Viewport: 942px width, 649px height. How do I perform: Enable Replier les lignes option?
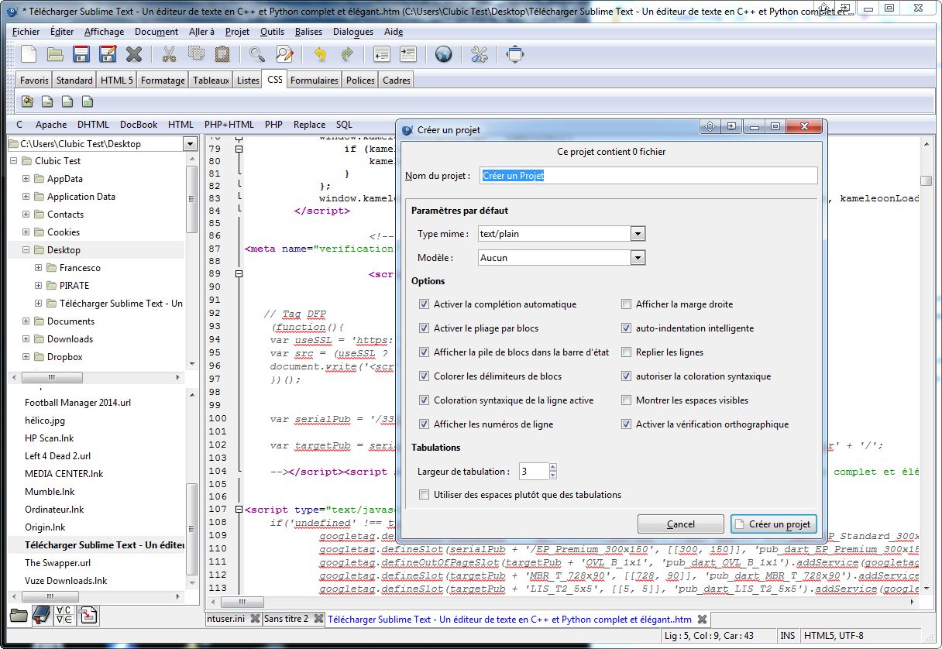tap(627, 352)
